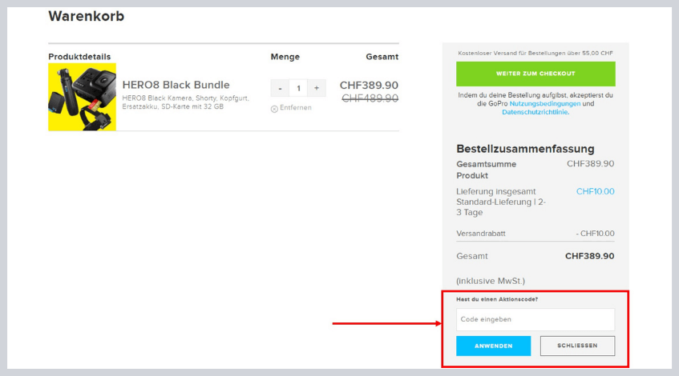Decrease quantity with the minus button
This screenshot has height=376, width=679.
pyautogui.click(x=280, y=88)
